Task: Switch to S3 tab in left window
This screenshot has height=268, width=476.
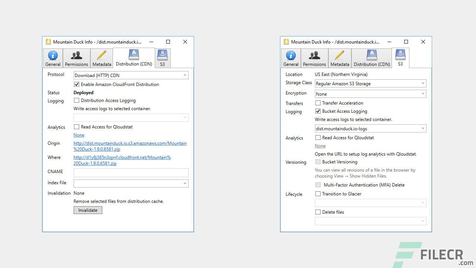Action: tap(163, 58)
